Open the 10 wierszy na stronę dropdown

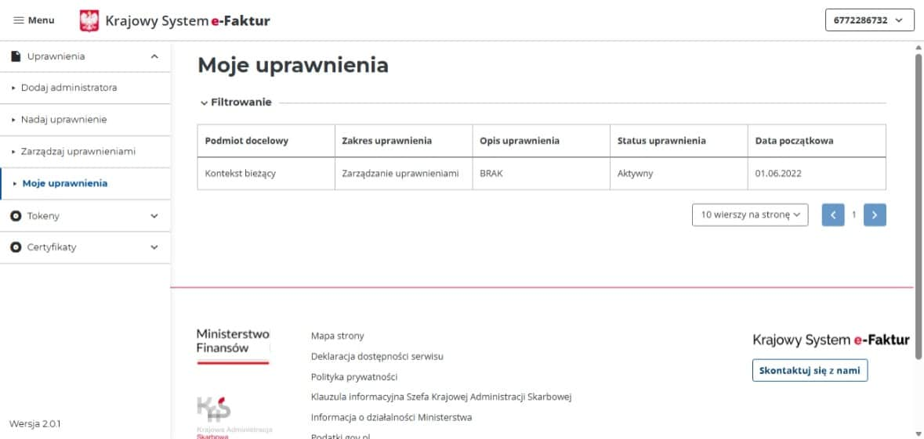point(749,214)
